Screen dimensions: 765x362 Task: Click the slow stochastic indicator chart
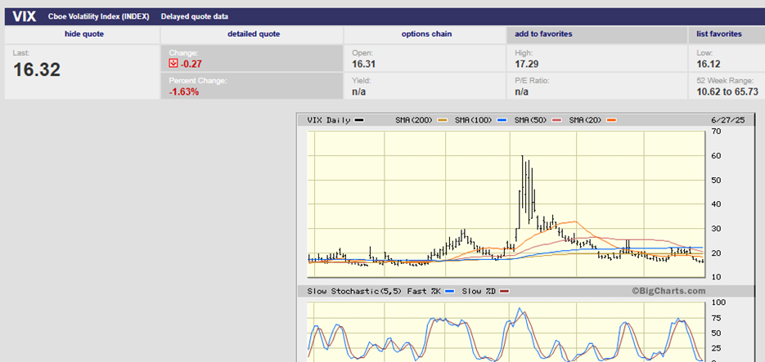506,333
